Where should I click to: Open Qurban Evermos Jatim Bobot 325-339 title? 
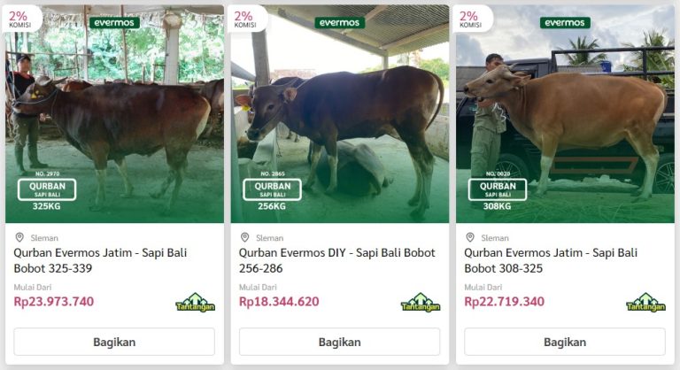(100, 260)
